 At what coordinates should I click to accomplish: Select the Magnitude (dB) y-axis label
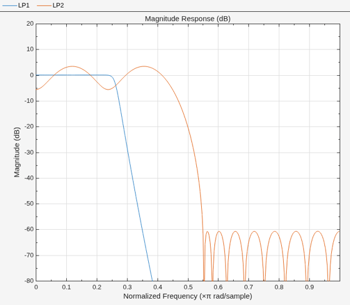17,152
